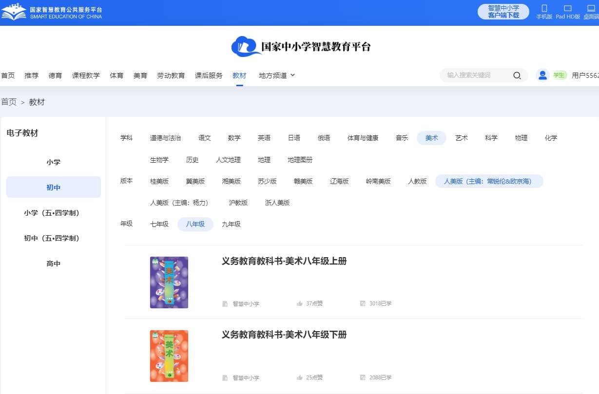
Task: Click the 2088已学 studied icon
Action: coord(363,377)
